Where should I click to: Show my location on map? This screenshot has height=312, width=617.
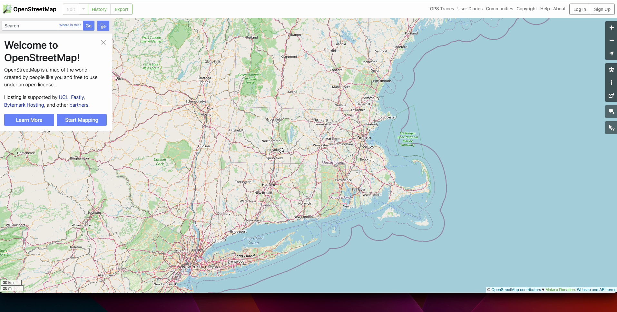(x=611, y=54)
